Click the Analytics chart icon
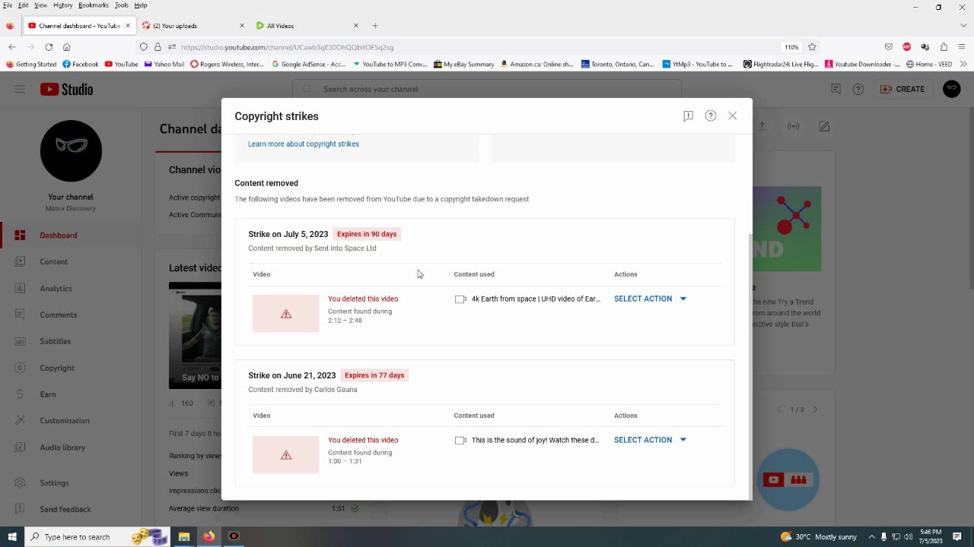This screenshot has height=547, width=974. click(21, 289)
